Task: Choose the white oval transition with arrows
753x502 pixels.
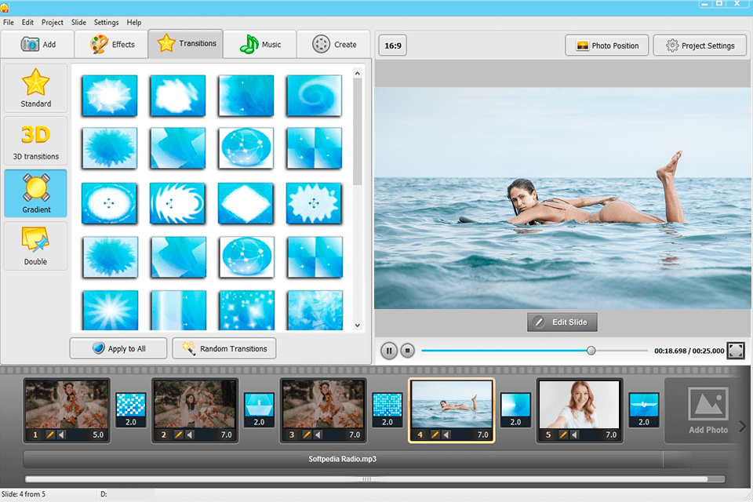Action: click(x=110, y=203)
